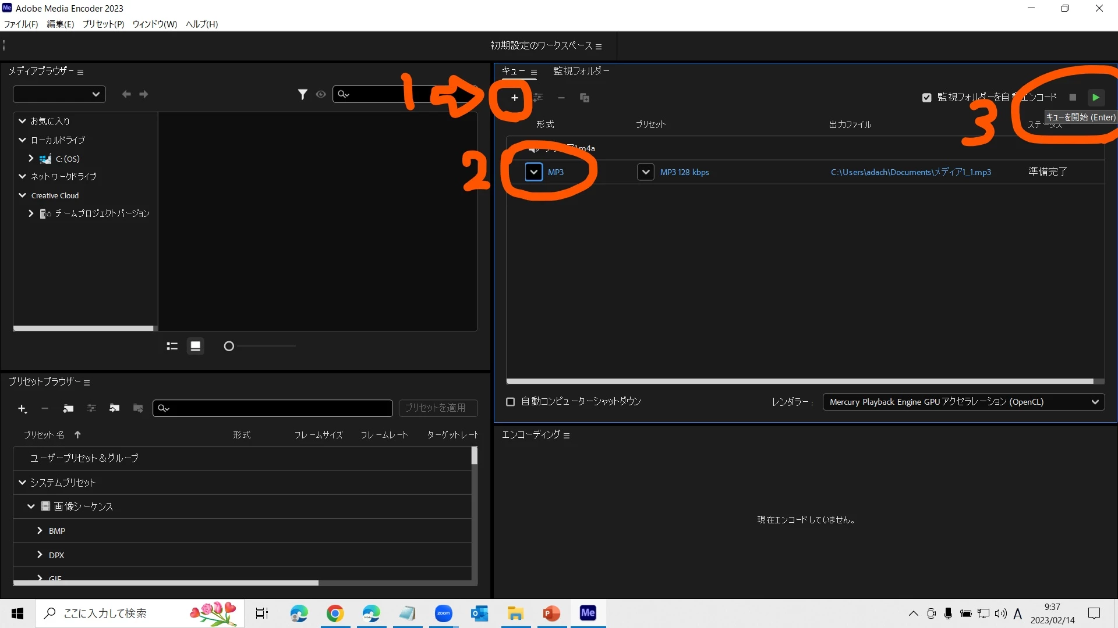Uncheck auto-encode watch folders checkbox

coord(926,98)
